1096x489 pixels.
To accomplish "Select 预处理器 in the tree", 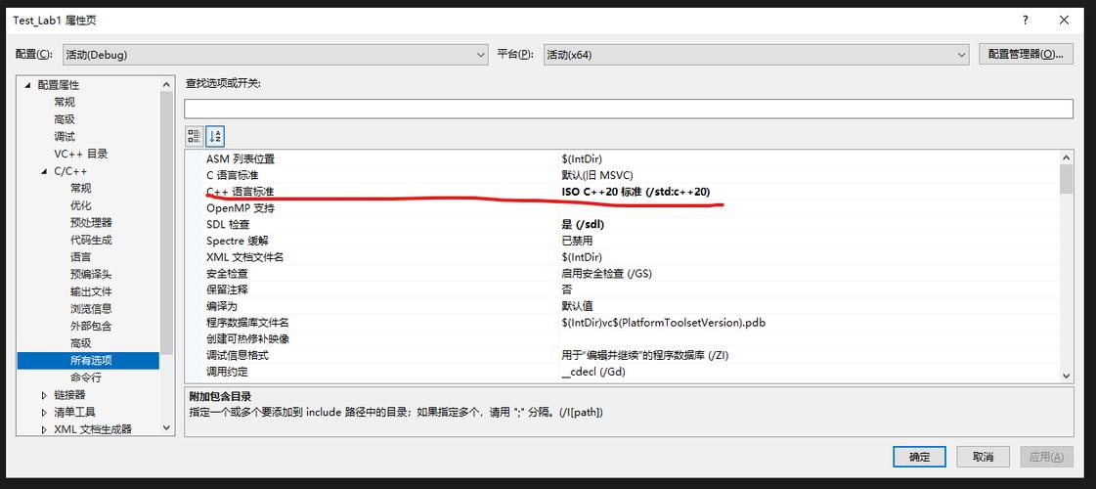I will [x=91, y=222].
